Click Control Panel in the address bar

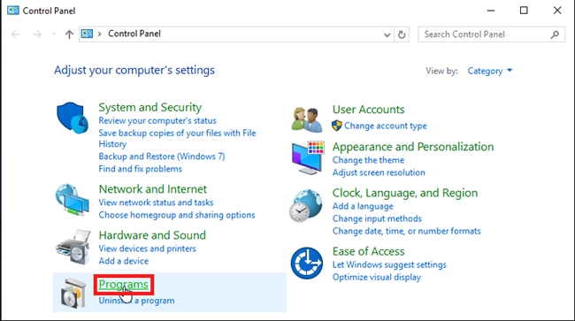pos(134,34)
